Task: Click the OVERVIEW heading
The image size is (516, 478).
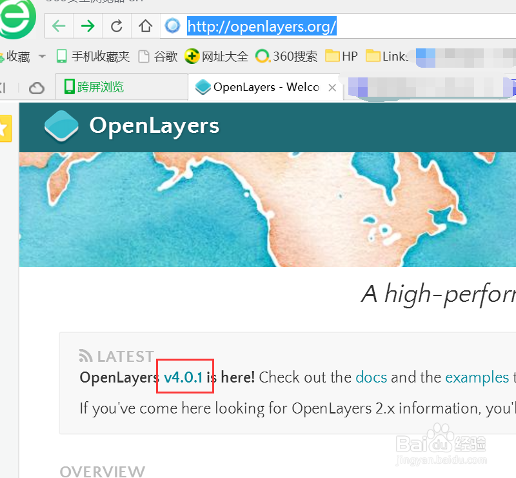Action: pyautogui.click(x=103, y=472)
